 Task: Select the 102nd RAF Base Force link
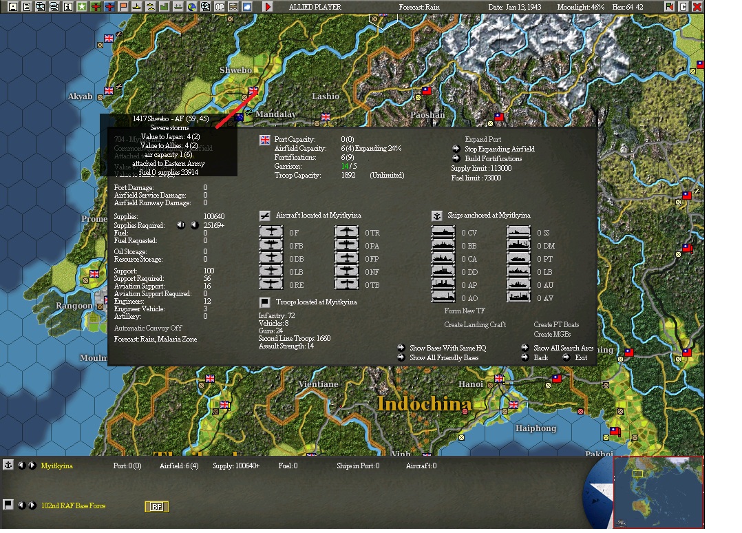coord(74,505)
